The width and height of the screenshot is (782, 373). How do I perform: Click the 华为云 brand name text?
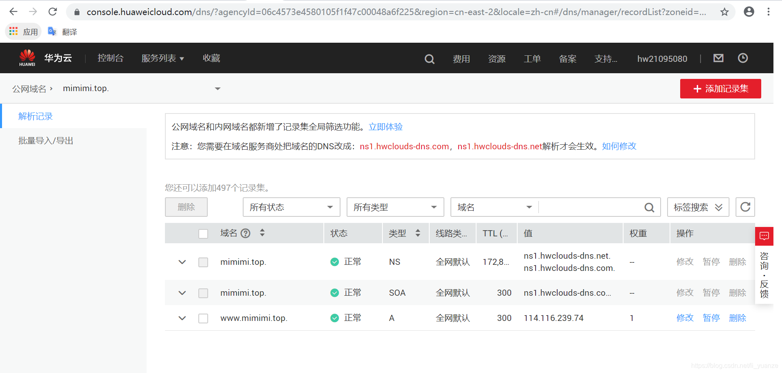(58, 58)
